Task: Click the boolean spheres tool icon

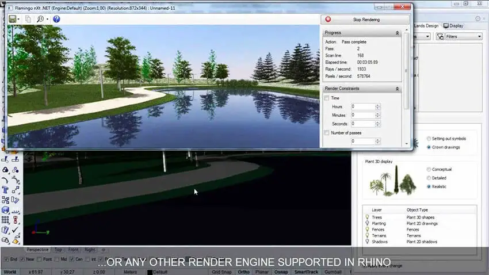Action: click(5, 170)
